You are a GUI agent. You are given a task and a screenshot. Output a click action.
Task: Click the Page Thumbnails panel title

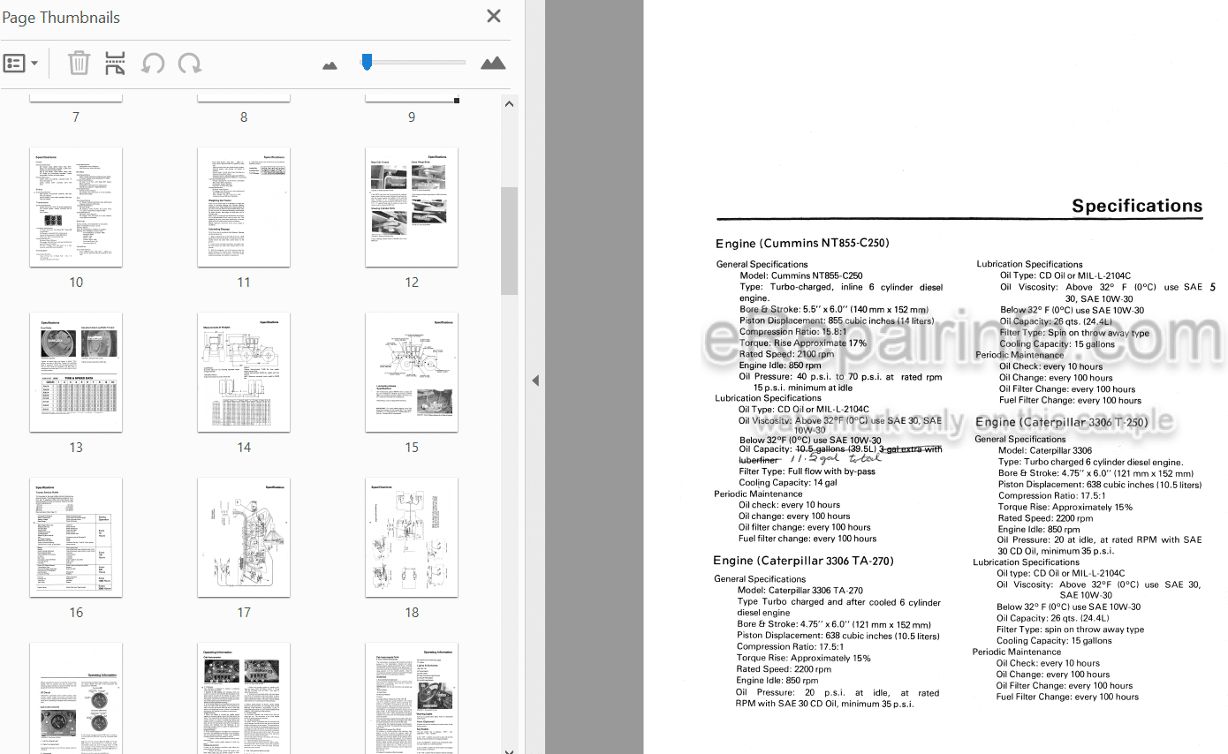pos(61,17)
